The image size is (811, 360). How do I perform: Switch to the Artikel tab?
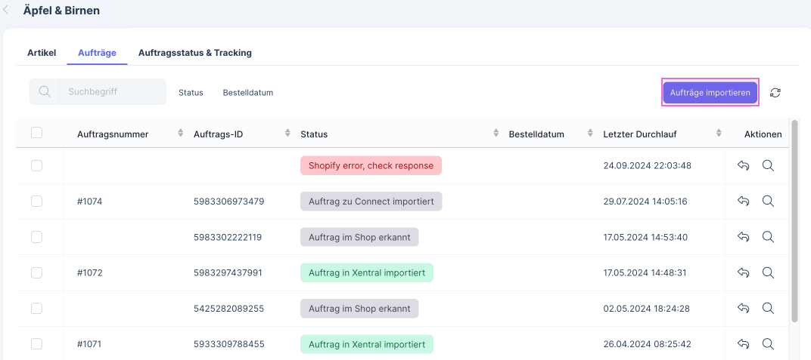tap(42, 53)
